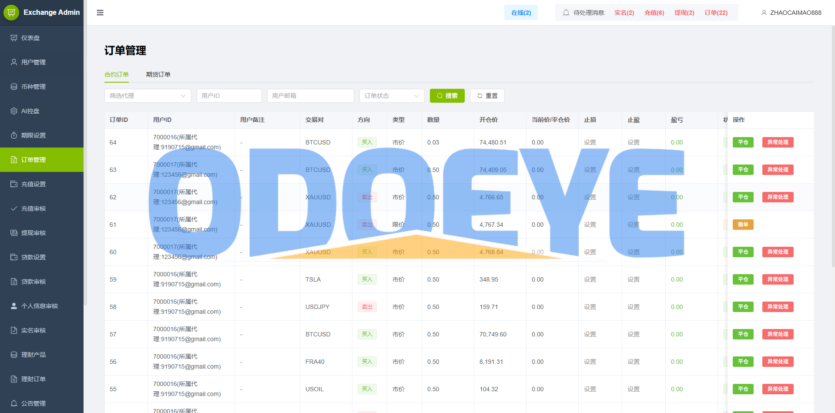The height and width of the screenshot is (413, 835).
Task: Click the 在线(2) online badge
Action: point(521,13)
